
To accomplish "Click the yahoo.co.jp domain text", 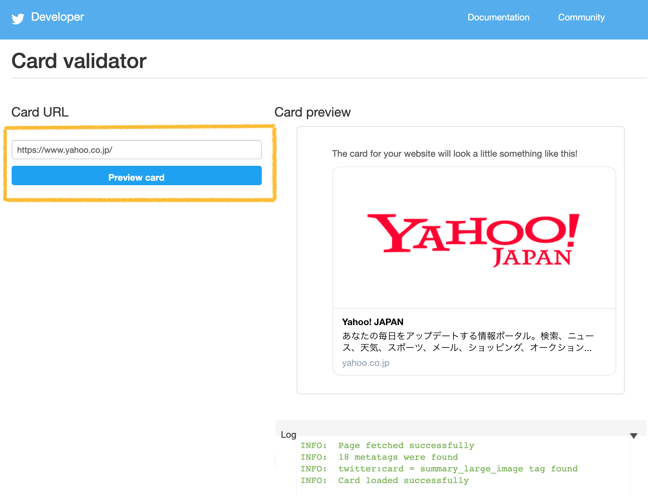I will pyautogui.click(x=366, y=363).
